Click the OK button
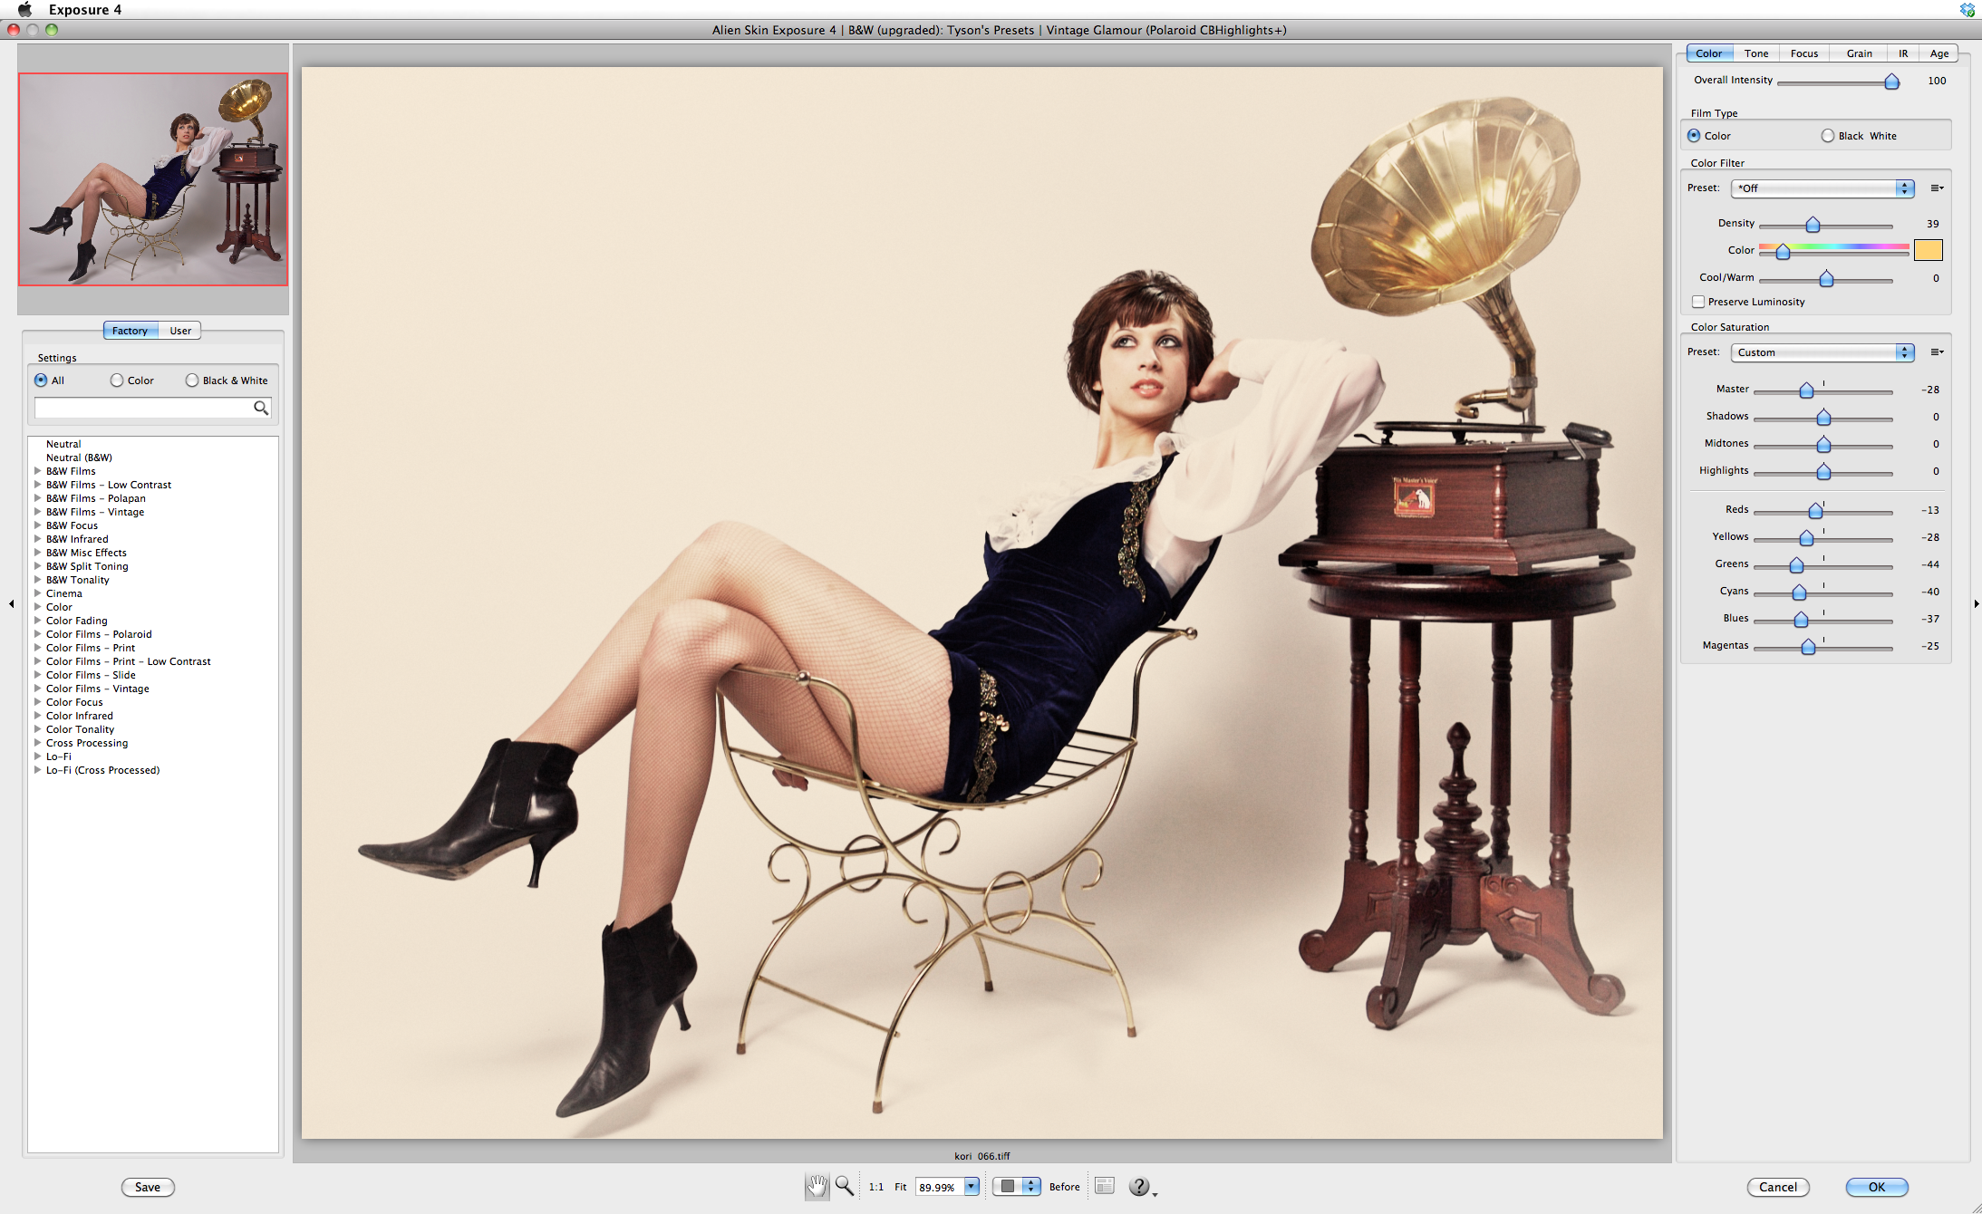The height and width of the screenshot is (1214, 1982). pos(1876,1187)
